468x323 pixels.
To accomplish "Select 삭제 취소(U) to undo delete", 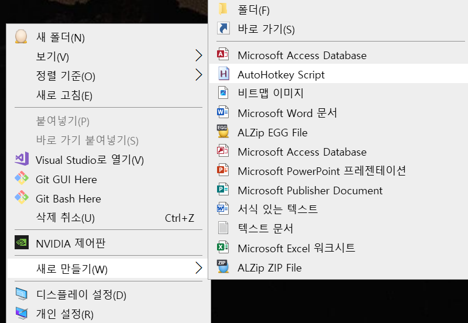I will coord(107,218).
